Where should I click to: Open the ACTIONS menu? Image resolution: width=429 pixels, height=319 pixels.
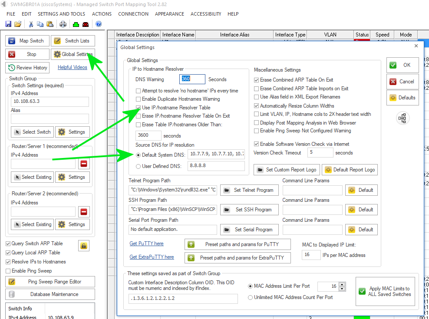pyautogui.click(x=102, y=14)
